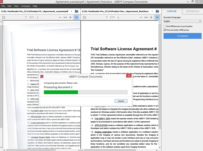Click the save icon in the right pane
The width and height of the screenshot is (203, 151).
[84, 17]
